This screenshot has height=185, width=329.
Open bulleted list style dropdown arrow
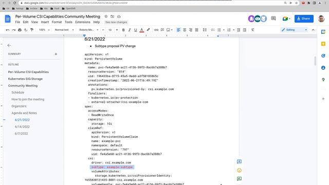tap(224, 30)
